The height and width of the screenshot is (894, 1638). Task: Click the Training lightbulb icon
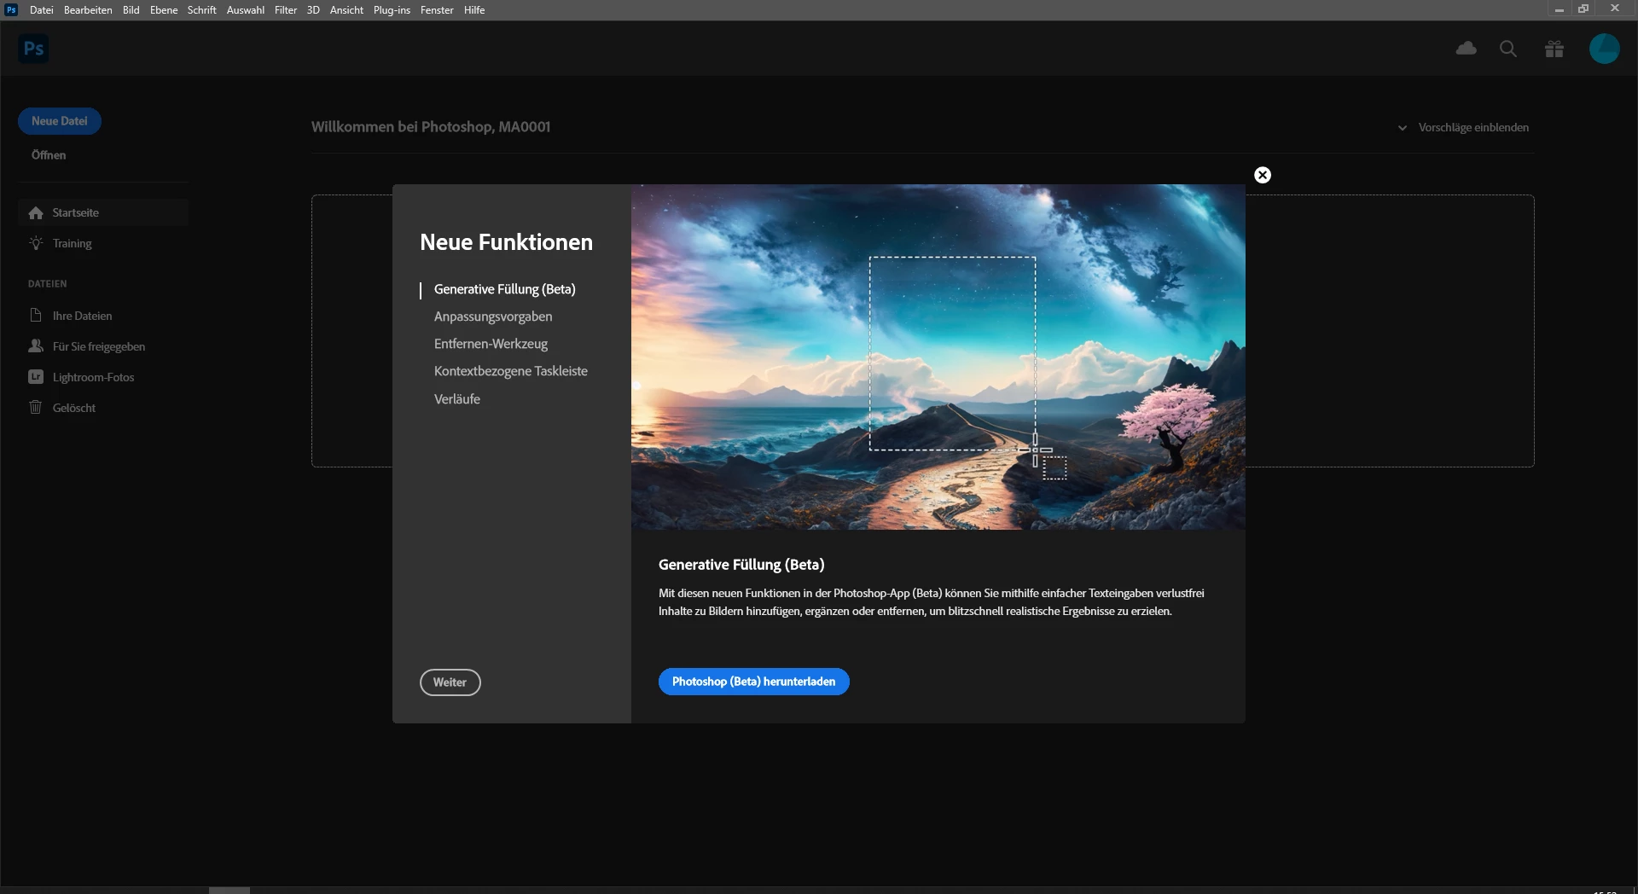(x=36, y=243)
